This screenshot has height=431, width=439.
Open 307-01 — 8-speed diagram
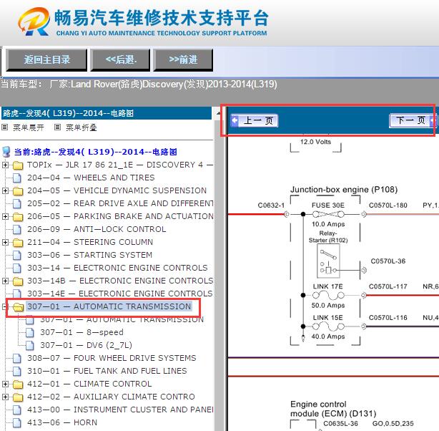tap(82, 333)
